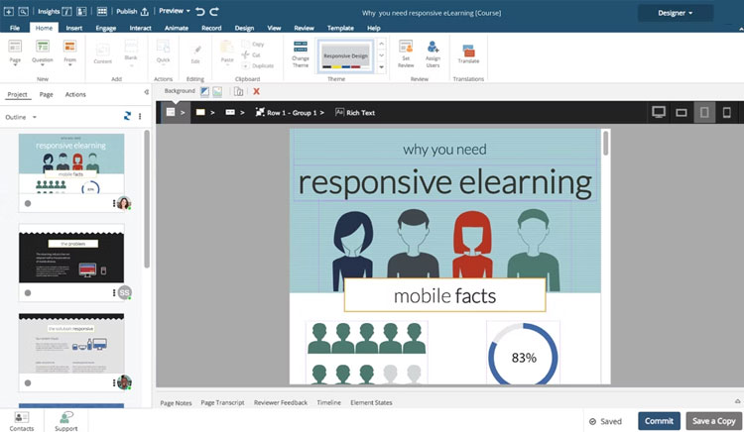This screenshot has height=432, width=744.
Task: Open the outline panel three-dot menu
Action: pyautogui.click(x=140, y=116)
